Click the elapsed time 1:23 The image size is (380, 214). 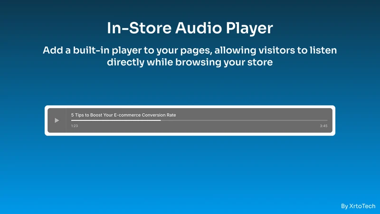point(75,126)
